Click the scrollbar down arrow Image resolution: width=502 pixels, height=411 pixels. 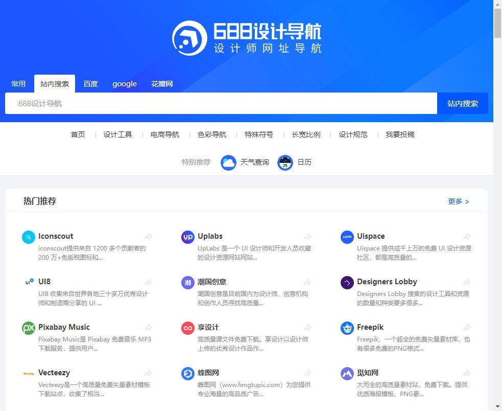497,407
